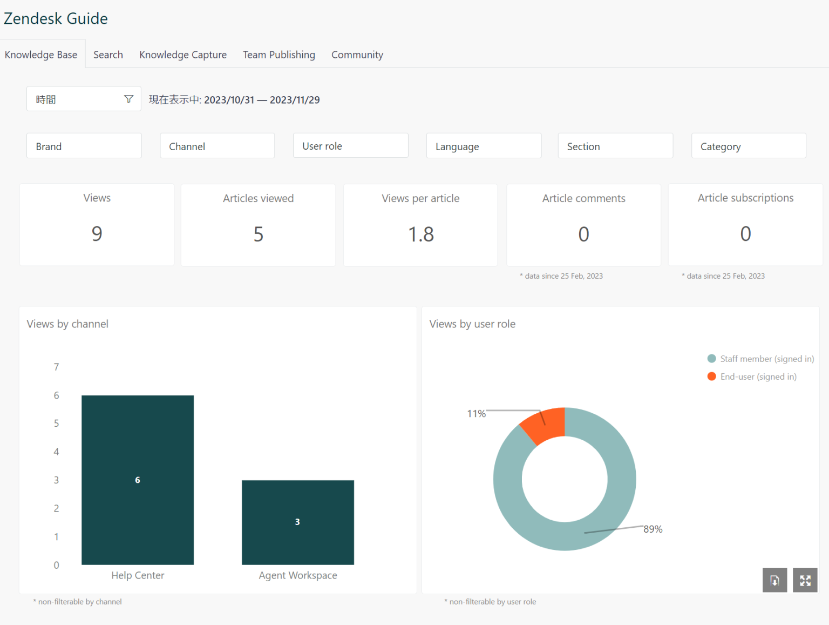
Task: Click the download icon on user role chart
Action: 774,580
